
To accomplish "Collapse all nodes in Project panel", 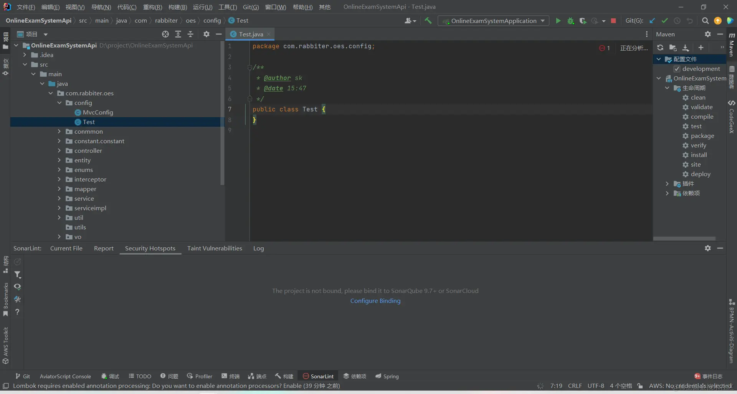I will coord(190,34).
